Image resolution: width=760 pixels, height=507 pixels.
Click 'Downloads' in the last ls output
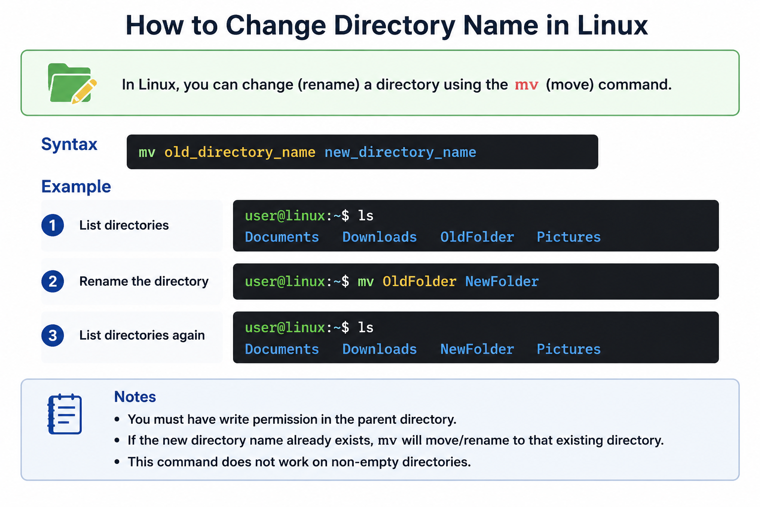tap(380, 349)
